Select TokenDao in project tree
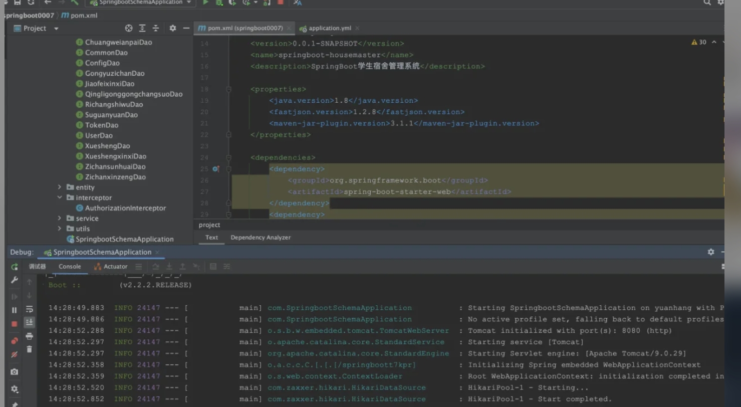Viewport: 741px width, 407px height. coord(102,125)
